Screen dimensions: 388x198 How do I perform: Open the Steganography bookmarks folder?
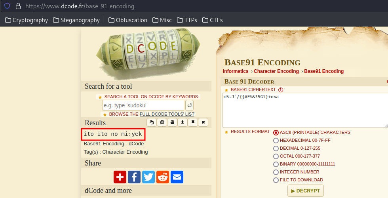coord(76,20)
